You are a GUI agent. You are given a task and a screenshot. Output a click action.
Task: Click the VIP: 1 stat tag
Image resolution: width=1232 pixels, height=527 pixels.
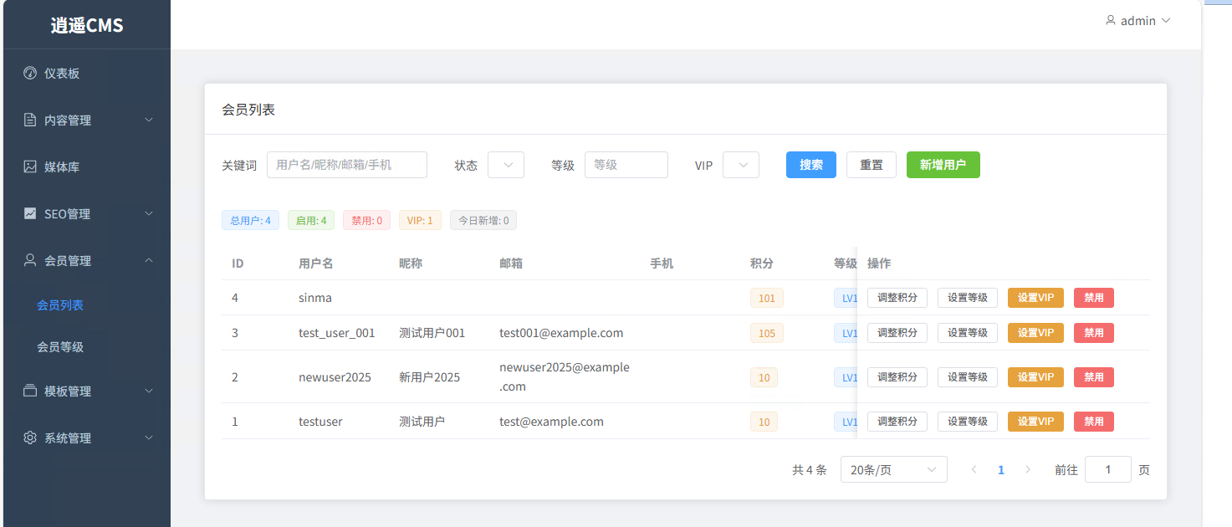point(420,220)
